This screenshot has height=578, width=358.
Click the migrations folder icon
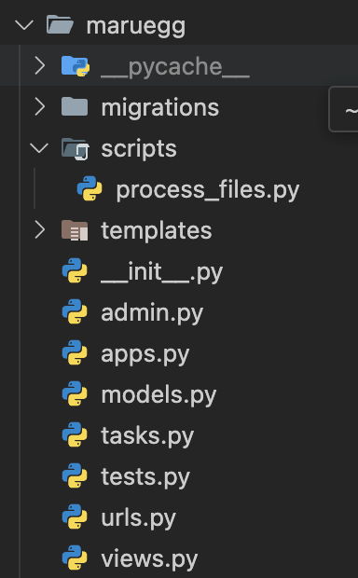[75, 106]
